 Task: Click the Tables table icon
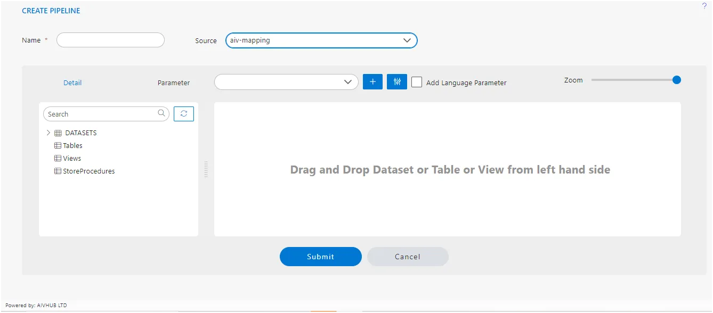(58, 145)
